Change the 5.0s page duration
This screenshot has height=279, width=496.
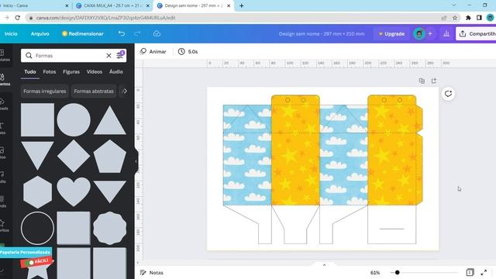point(188,52)
